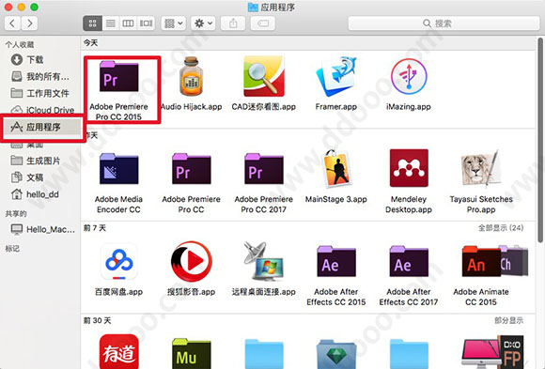Click the 标记 sidebar heading
Image resolution: width=545 pixels, height=369 pixels.
click(x=12, y=249)
